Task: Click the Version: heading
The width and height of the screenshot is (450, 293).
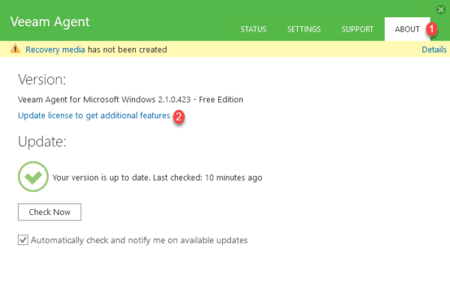Action: point(42,79)
